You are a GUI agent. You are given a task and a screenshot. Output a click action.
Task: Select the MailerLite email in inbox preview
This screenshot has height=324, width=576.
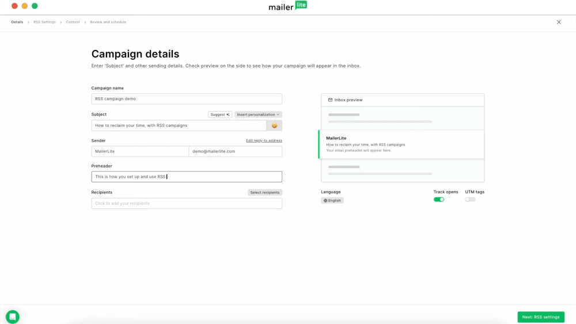(x=401, y=144)
